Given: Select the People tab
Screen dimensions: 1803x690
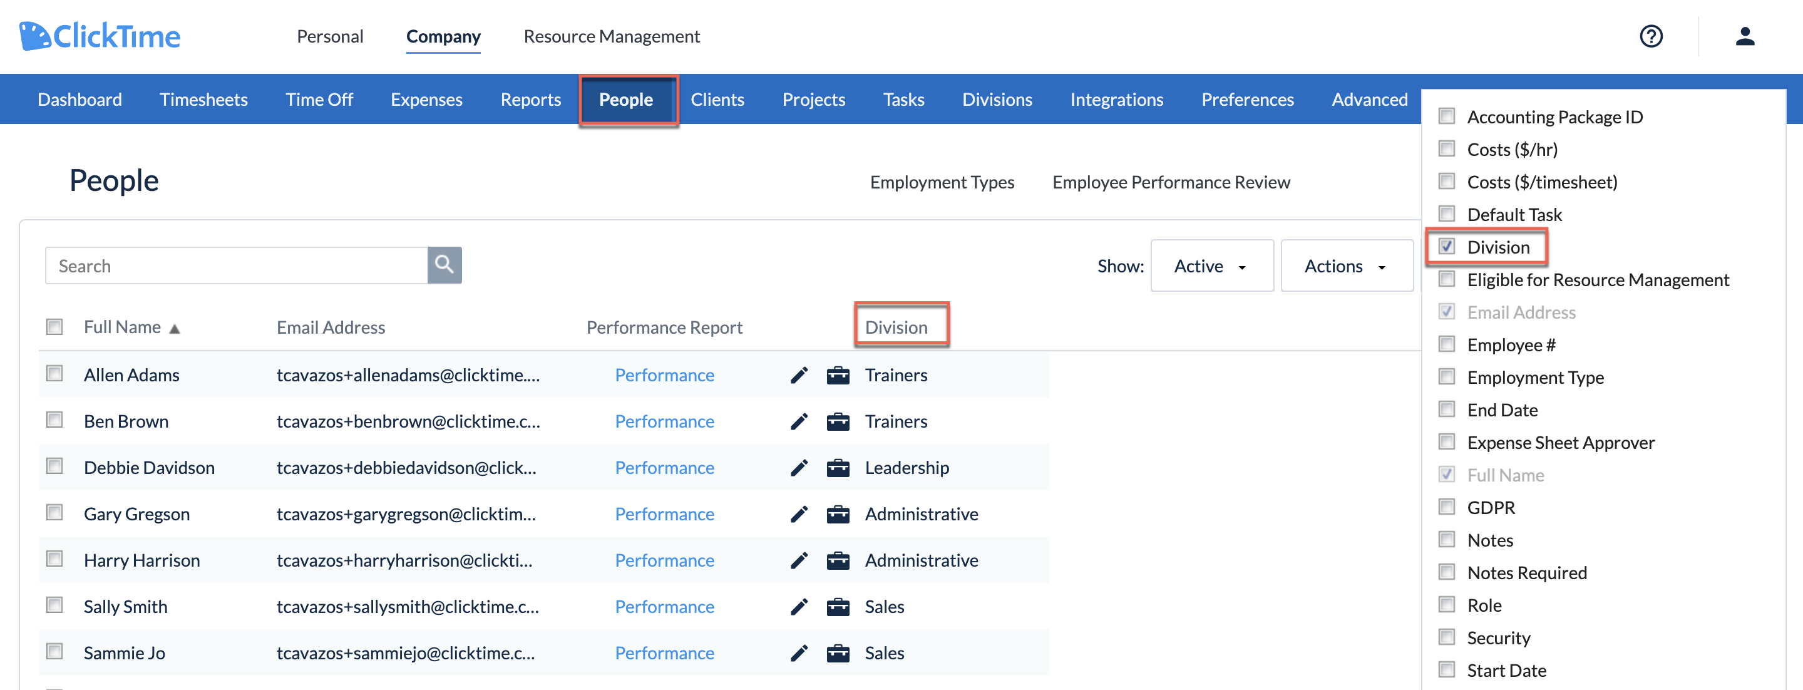Looking at the screenshot, I should pos(626,100).
